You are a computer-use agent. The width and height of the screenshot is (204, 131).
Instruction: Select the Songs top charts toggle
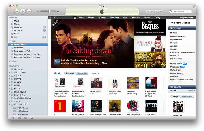[175, 97]
